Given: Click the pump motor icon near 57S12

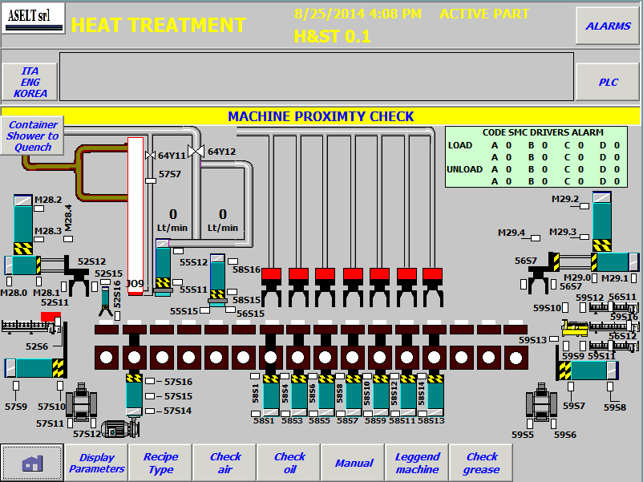Looking at the screenshot, I should click(120, 429).
